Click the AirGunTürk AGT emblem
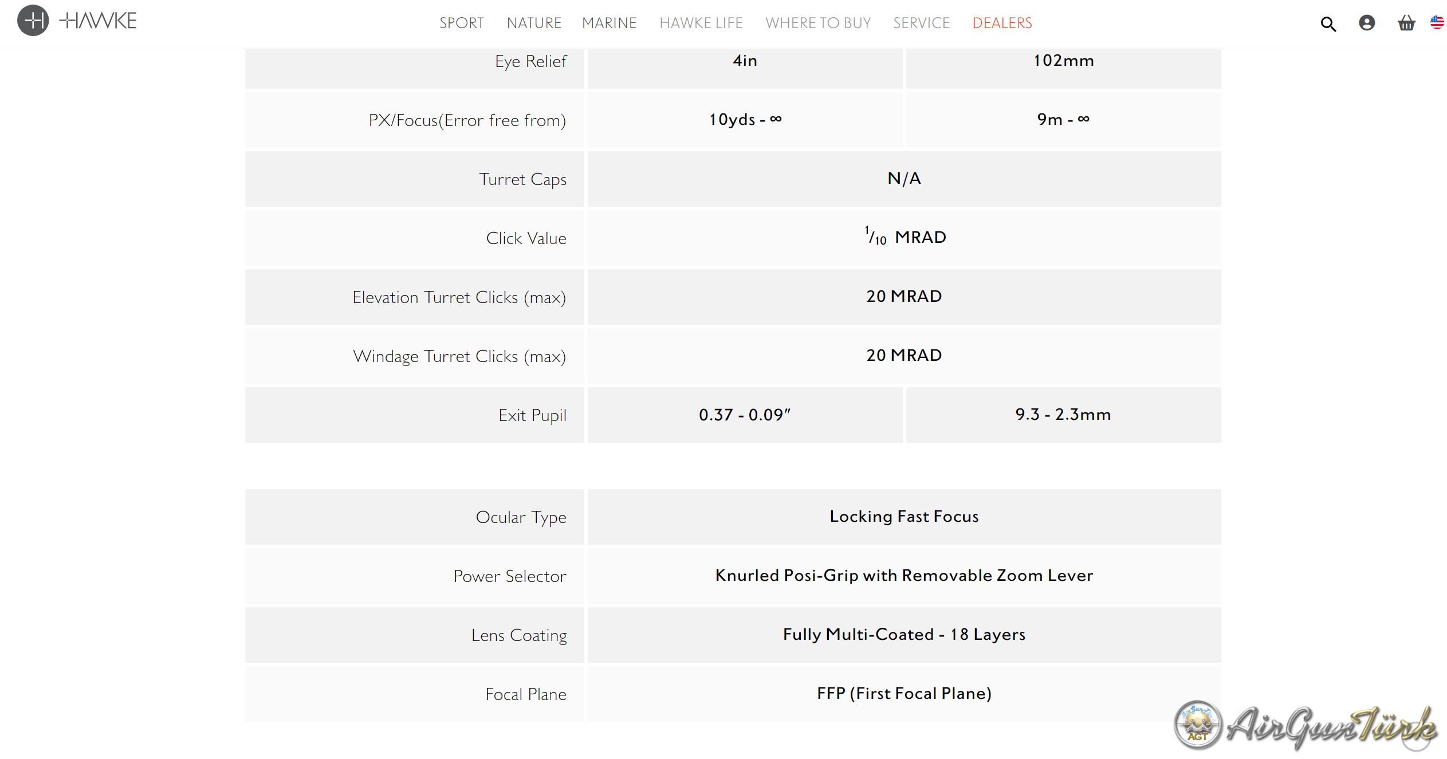The height and width of the screenshot is (759, 1447). click(x=1198, y=725)
